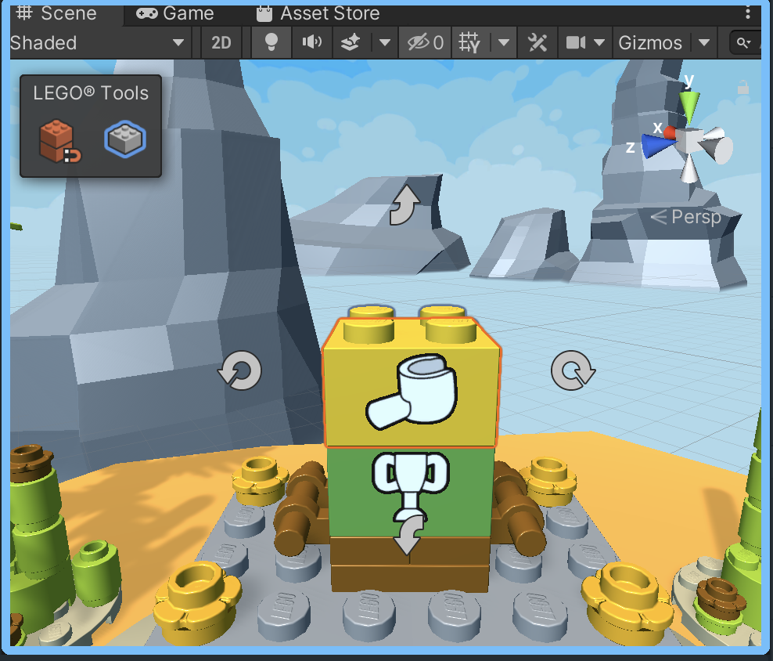Viewport: 773px width, 661px height.
Task: Click the rotate-up arrow above the brick
Action: tap(404, 204)
